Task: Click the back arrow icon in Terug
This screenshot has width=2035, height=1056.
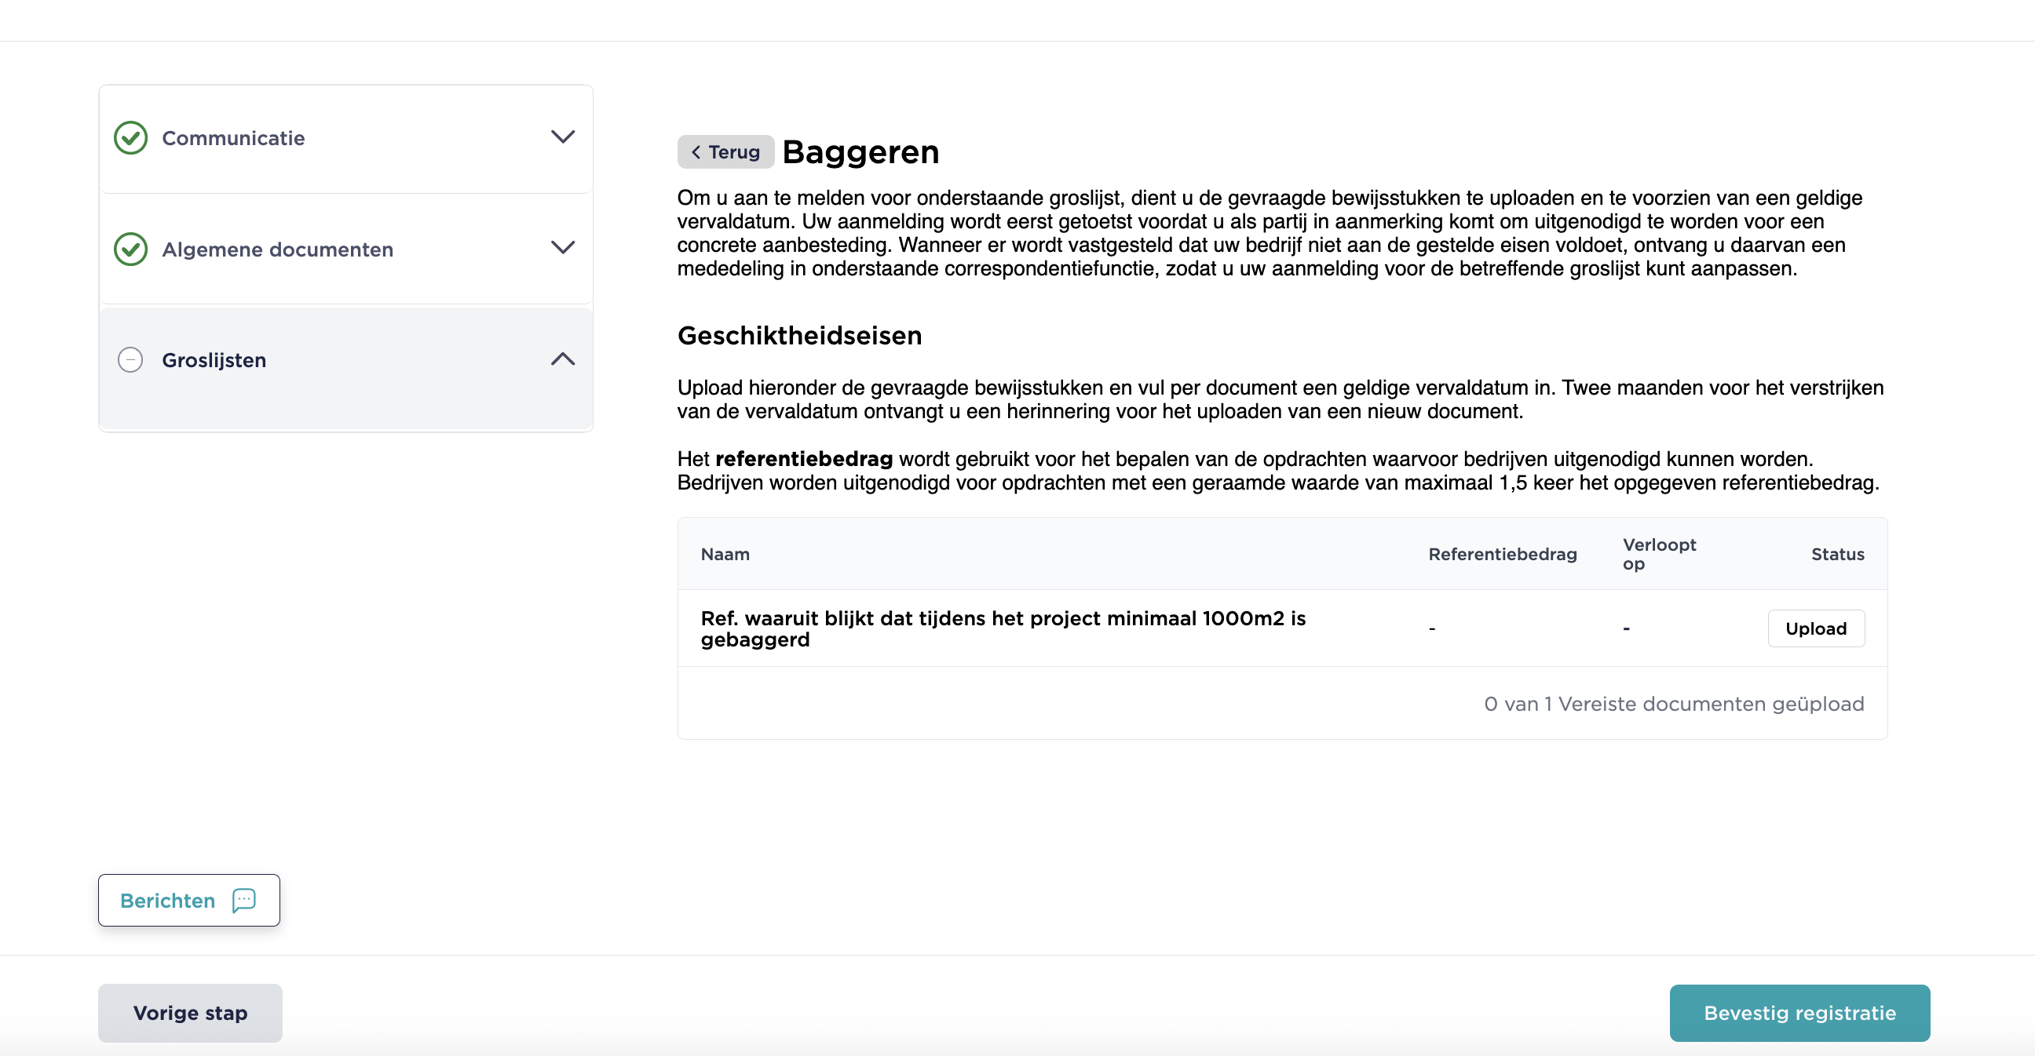Action: pos(696,152)
